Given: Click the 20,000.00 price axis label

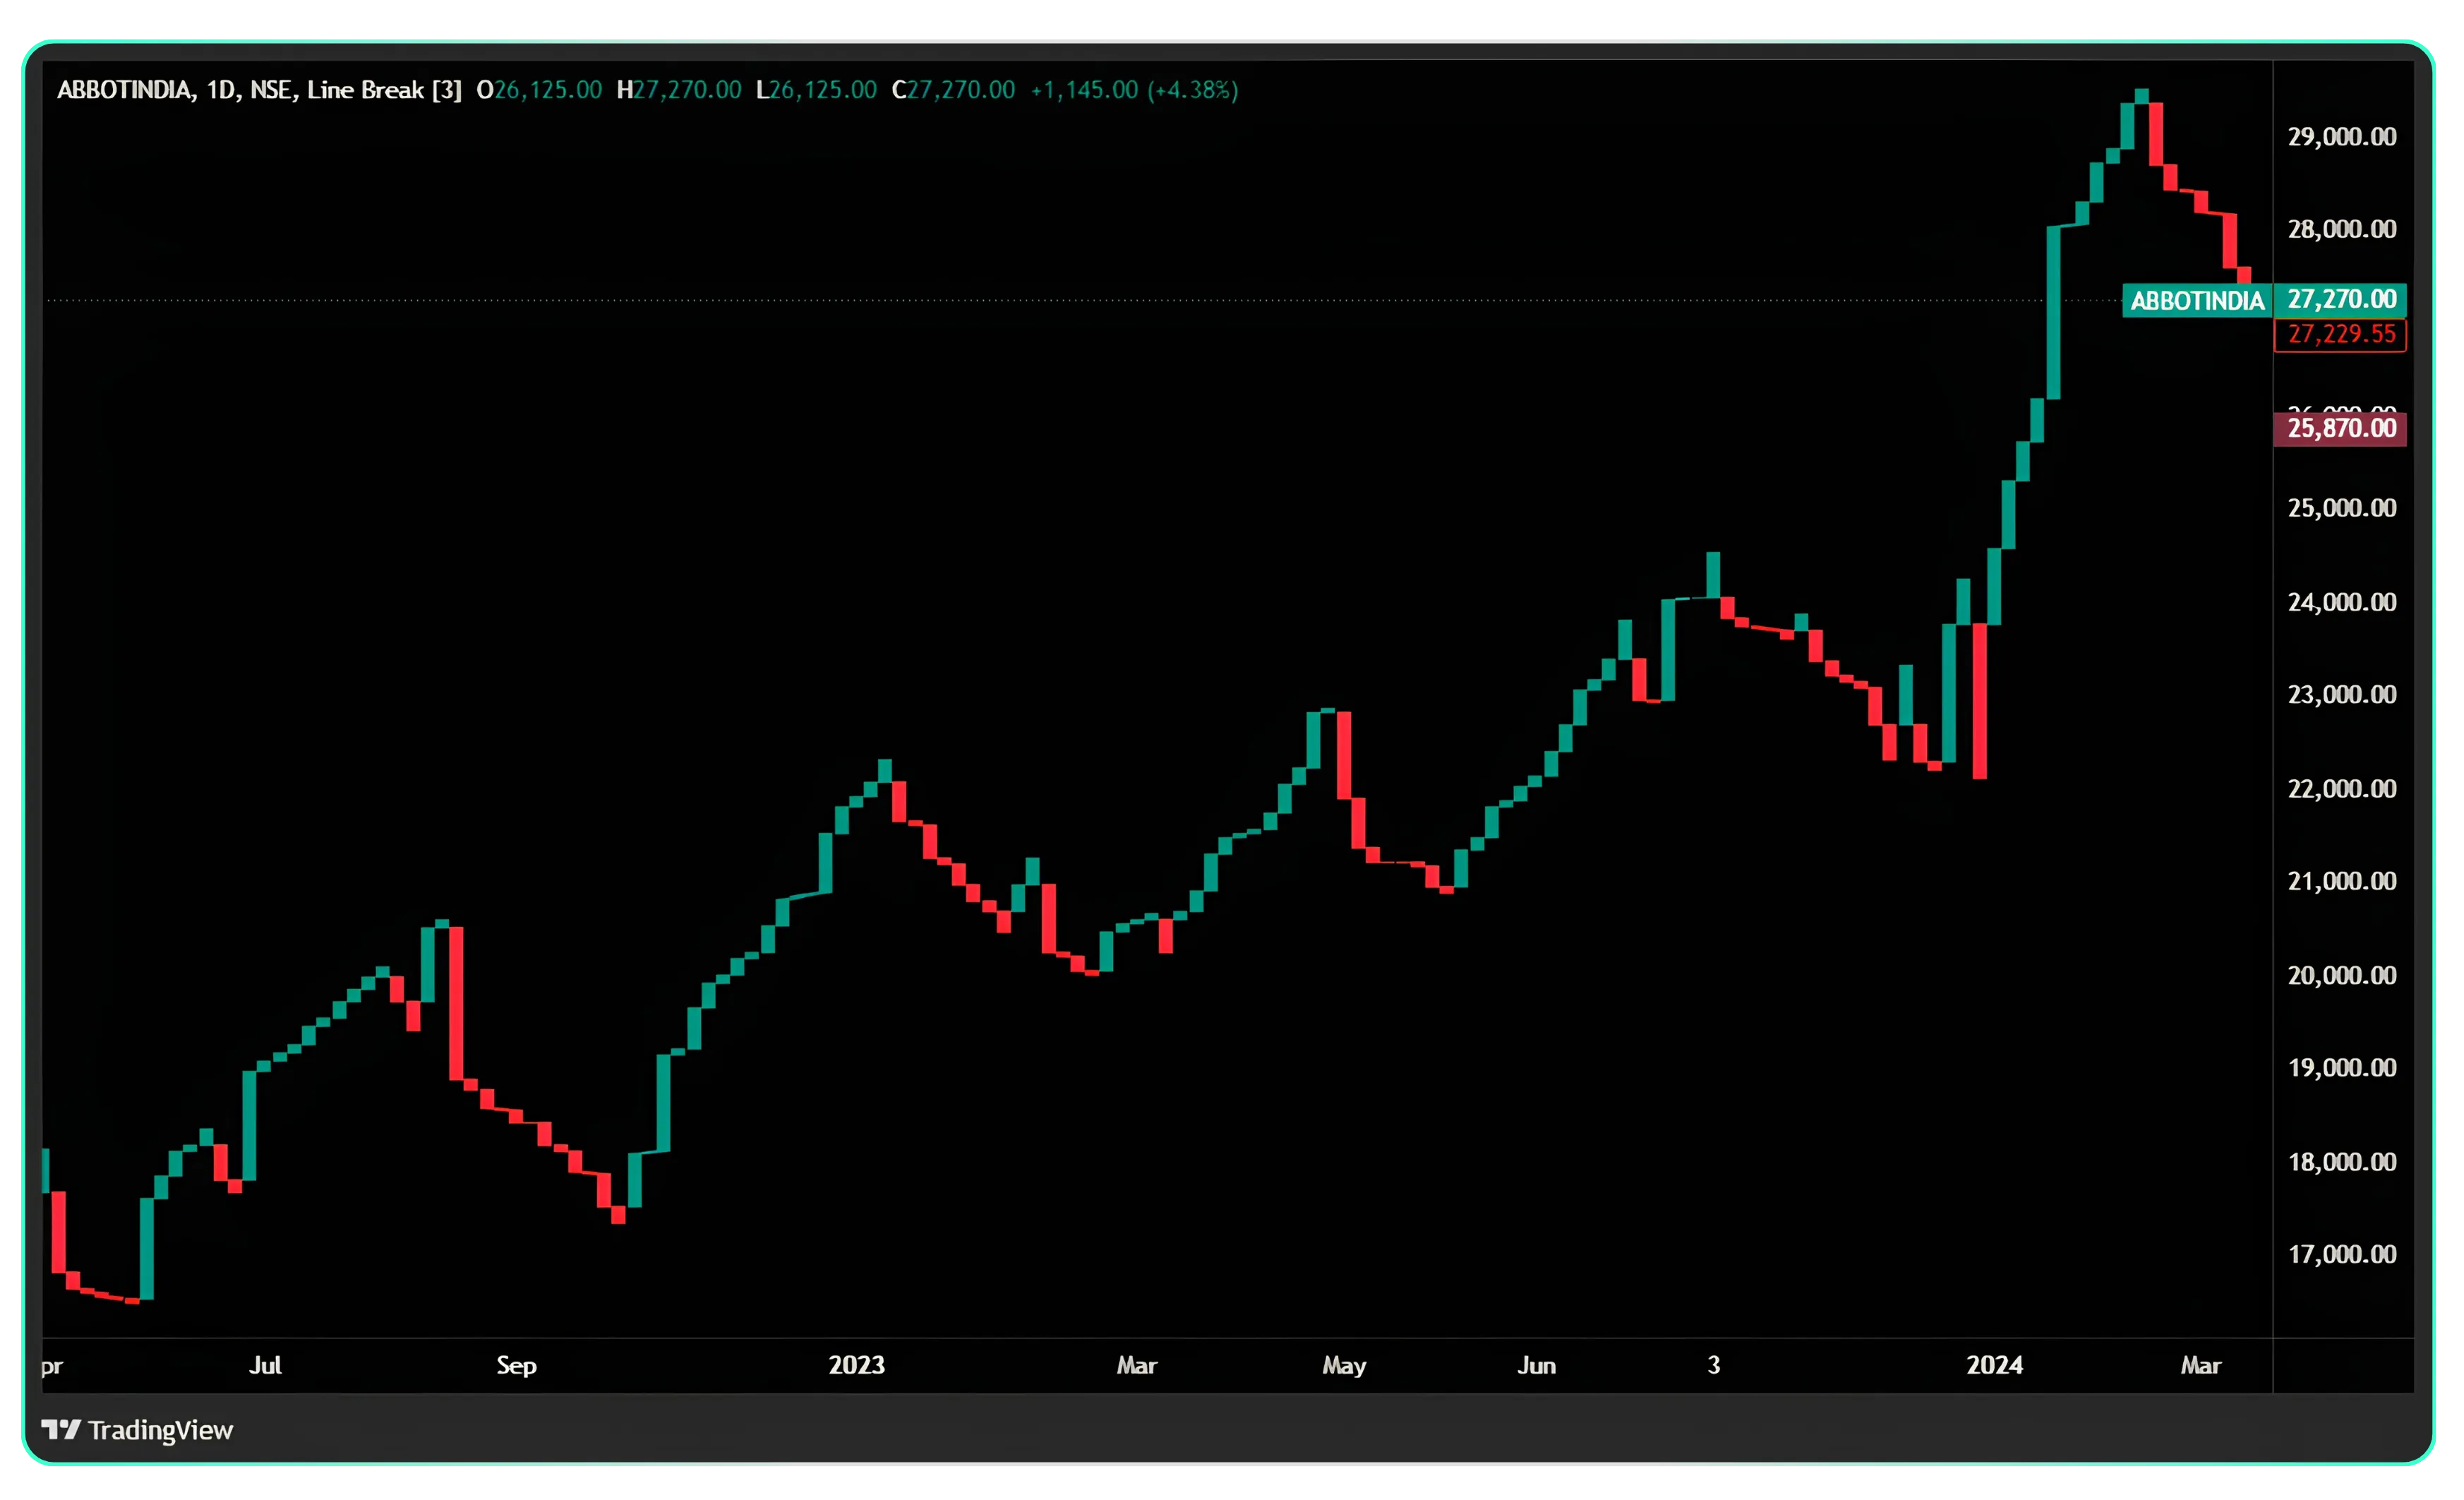Looking at the screenshot, I should coord(2342,975).
